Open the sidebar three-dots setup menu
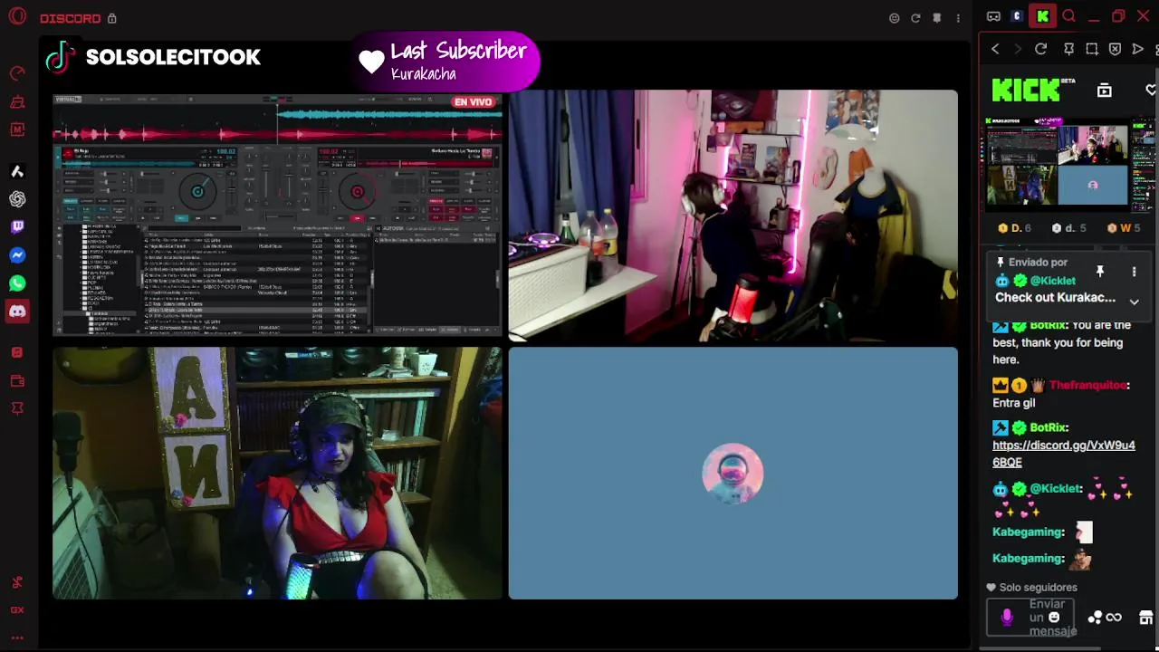1159x652 pixels. [x=17, y=638]
